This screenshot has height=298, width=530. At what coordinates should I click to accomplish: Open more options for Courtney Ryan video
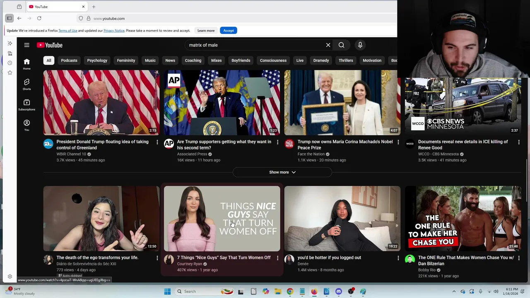coord(277,258)
